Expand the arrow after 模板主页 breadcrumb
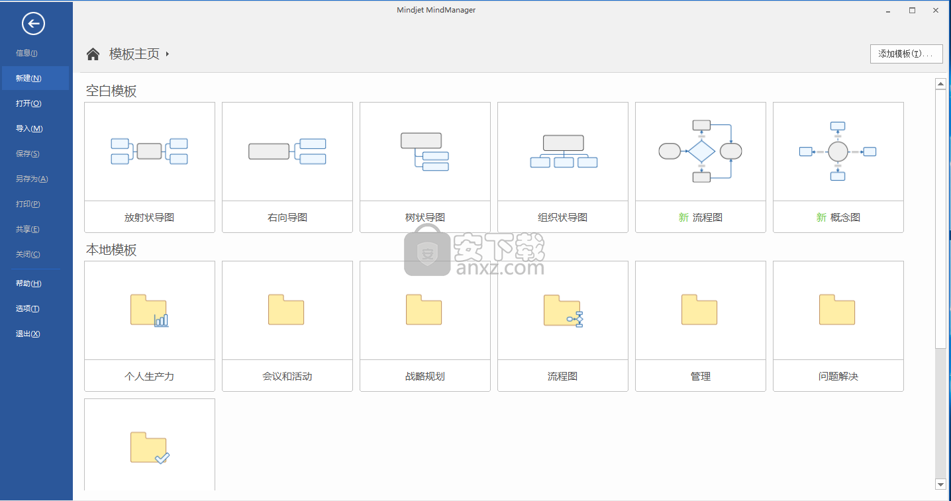 point(168,54)
